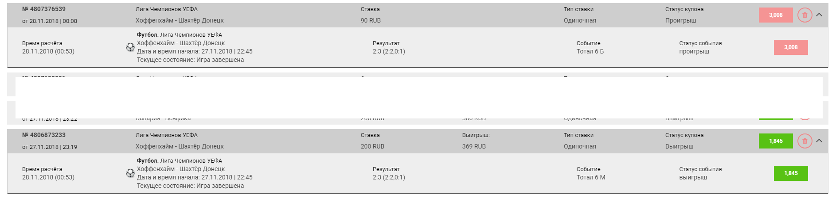Click Лига Чемпионов УЕФА label in first coupon
Screen dimensions: 832x198
coord(167,9)
